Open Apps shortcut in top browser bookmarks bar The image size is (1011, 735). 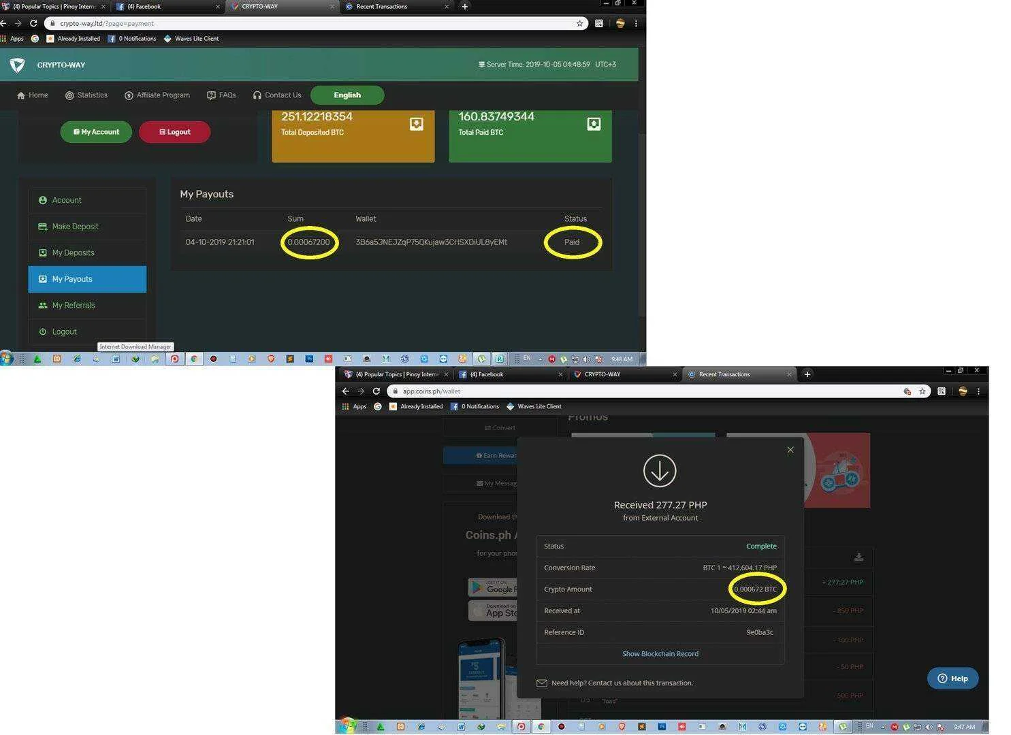pyautogui.click(x=12, y=39)
